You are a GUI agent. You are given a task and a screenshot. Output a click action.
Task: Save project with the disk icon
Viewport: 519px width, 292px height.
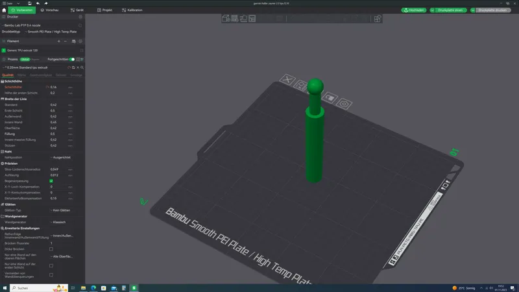[x=29, y=3]
